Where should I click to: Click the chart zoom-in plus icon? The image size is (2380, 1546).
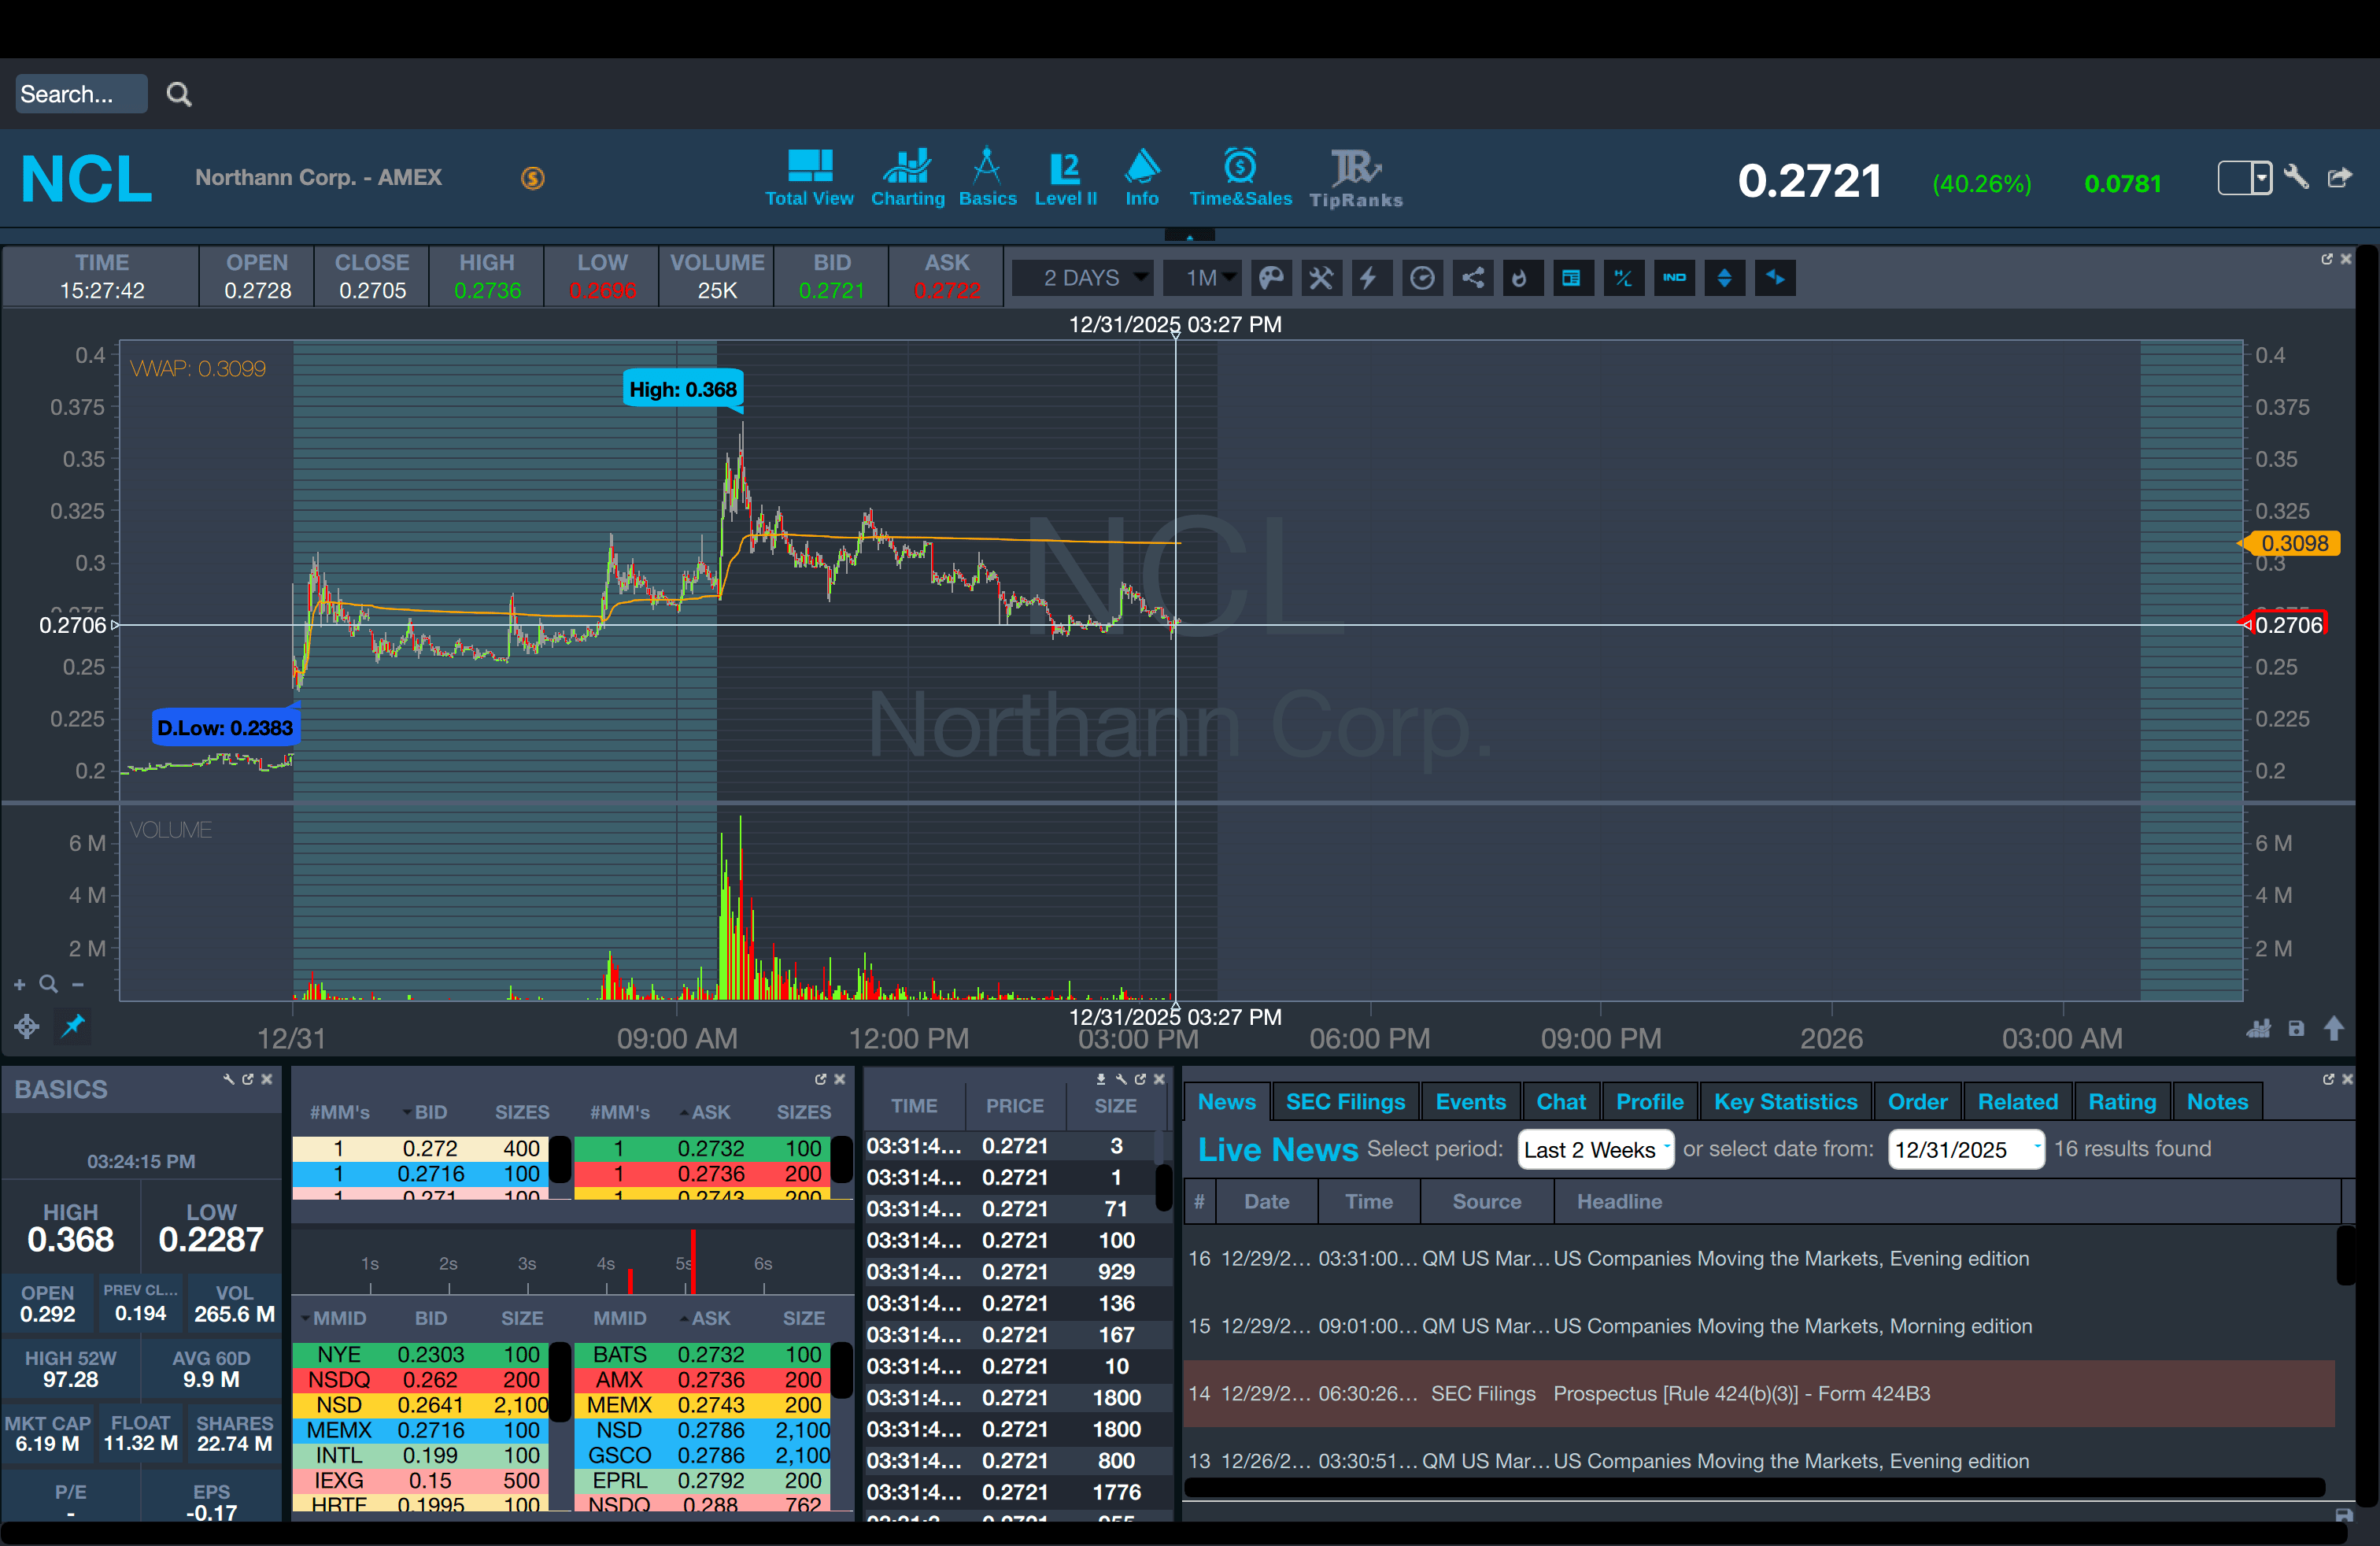pos(19,985)
